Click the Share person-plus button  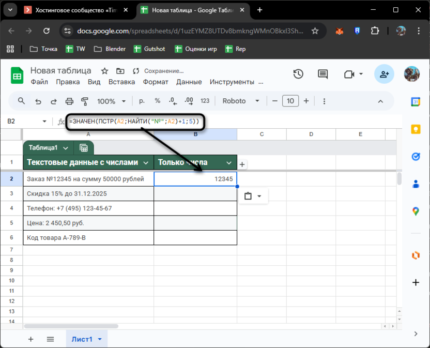(x=384, y=74)
